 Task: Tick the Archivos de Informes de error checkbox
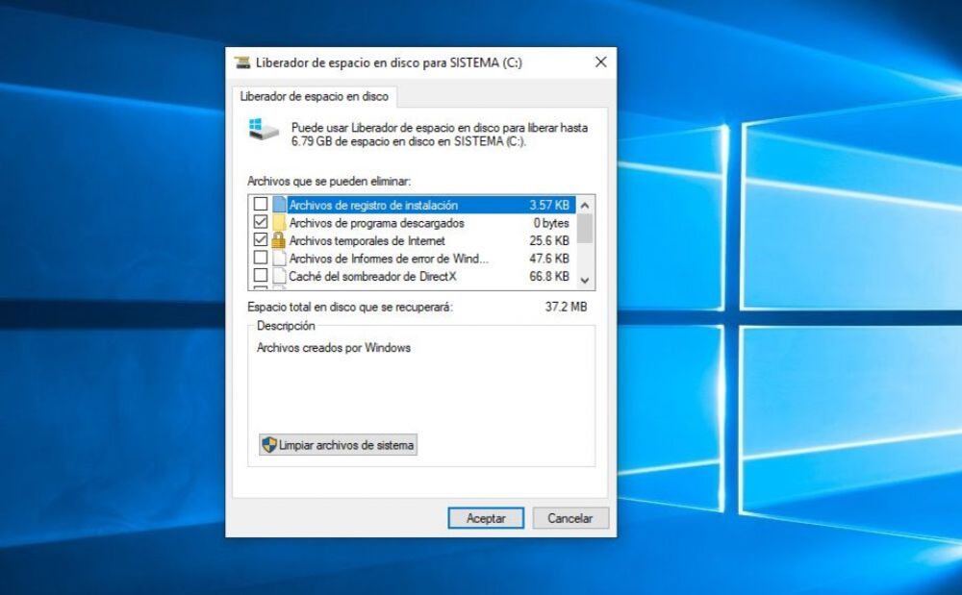click(x=260, y=259)
